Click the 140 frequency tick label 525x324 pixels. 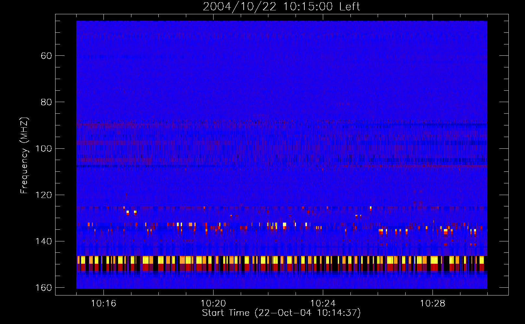click(43, 241)
